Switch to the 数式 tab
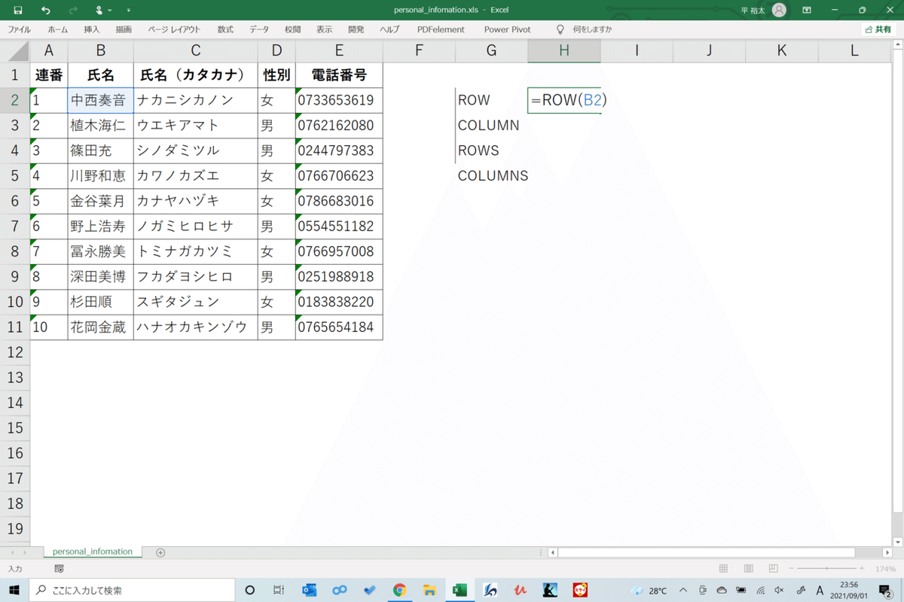This screenshot has height=602, width=904. [225, 29]
